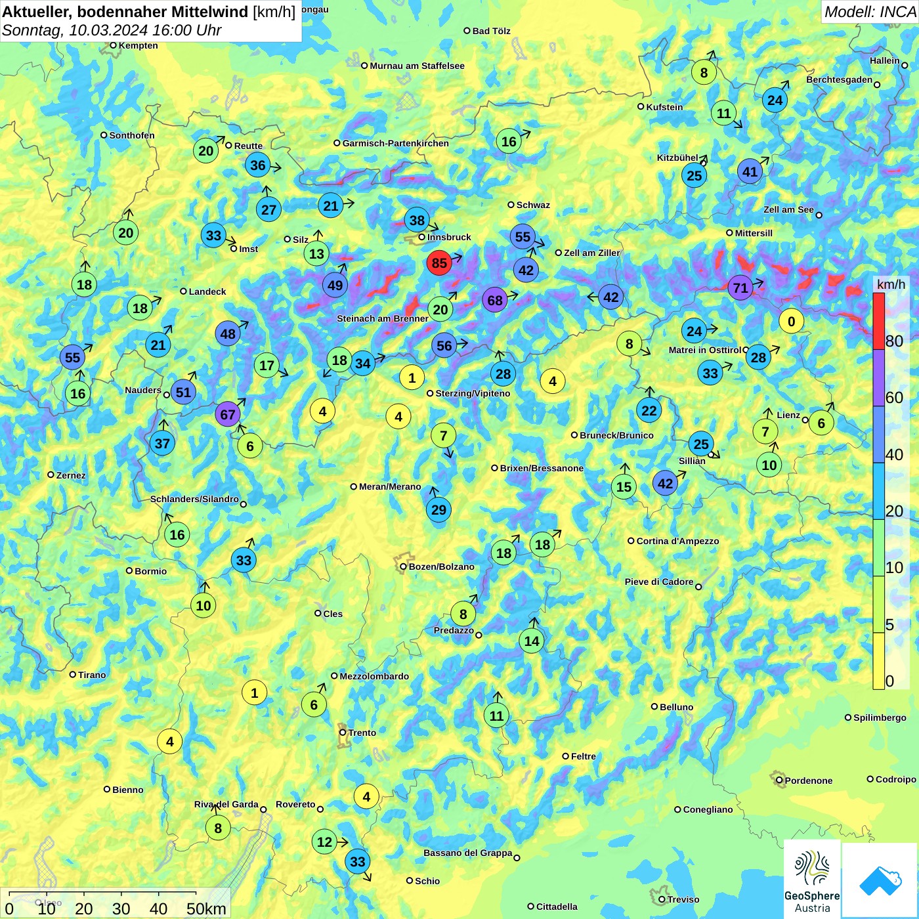
Task: Click the Cortina d'Ampezzo label
Action: (x=677, y=541)
